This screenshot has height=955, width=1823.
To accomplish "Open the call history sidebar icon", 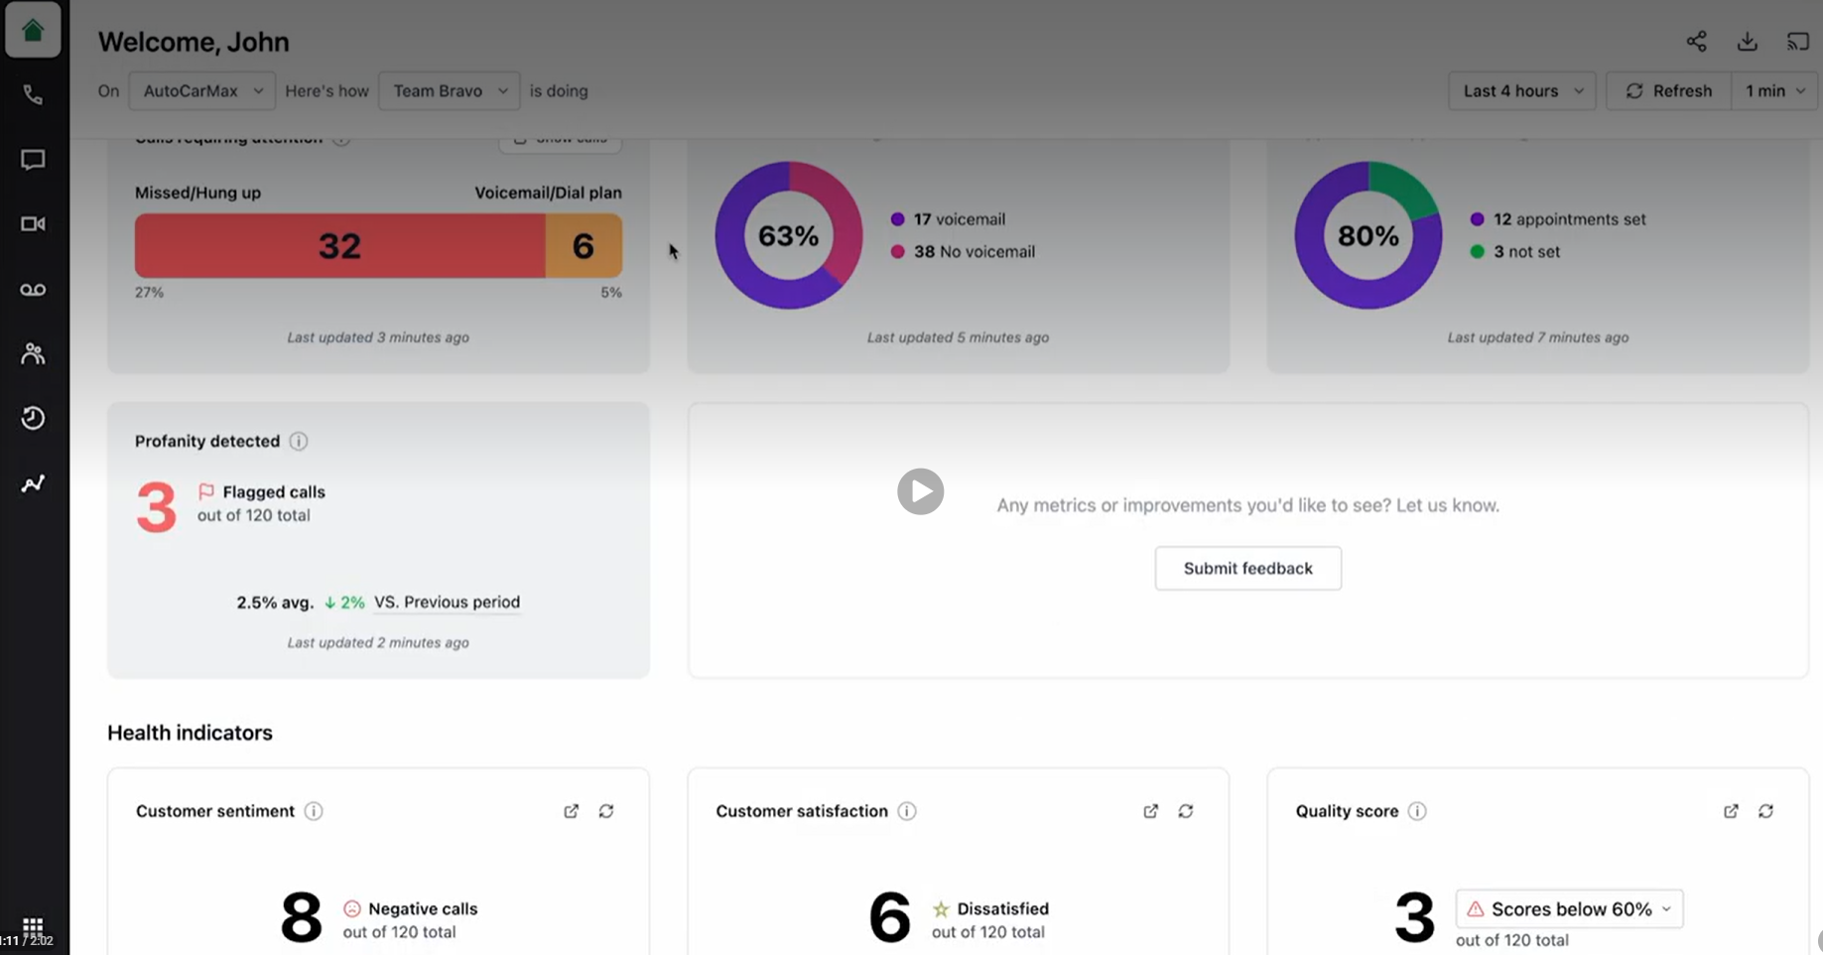I will 33,418.
